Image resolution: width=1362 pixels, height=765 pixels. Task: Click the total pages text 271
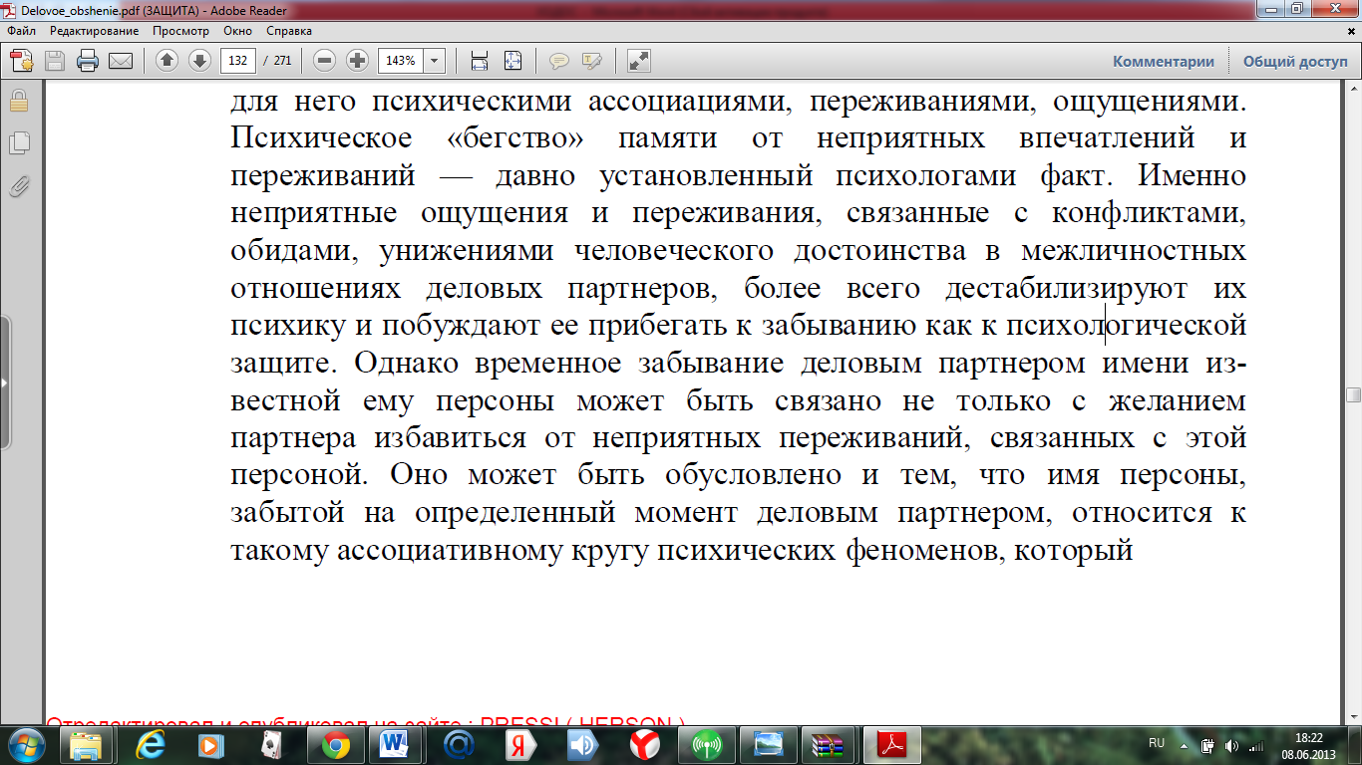(282, 61)
